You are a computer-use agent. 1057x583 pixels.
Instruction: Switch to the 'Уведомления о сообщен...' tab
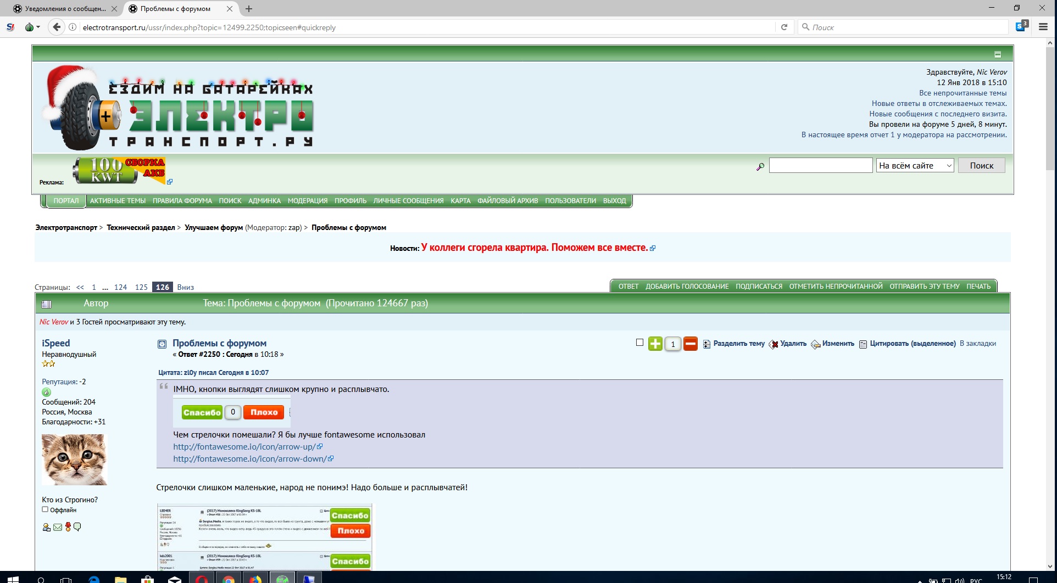point(65,9)
